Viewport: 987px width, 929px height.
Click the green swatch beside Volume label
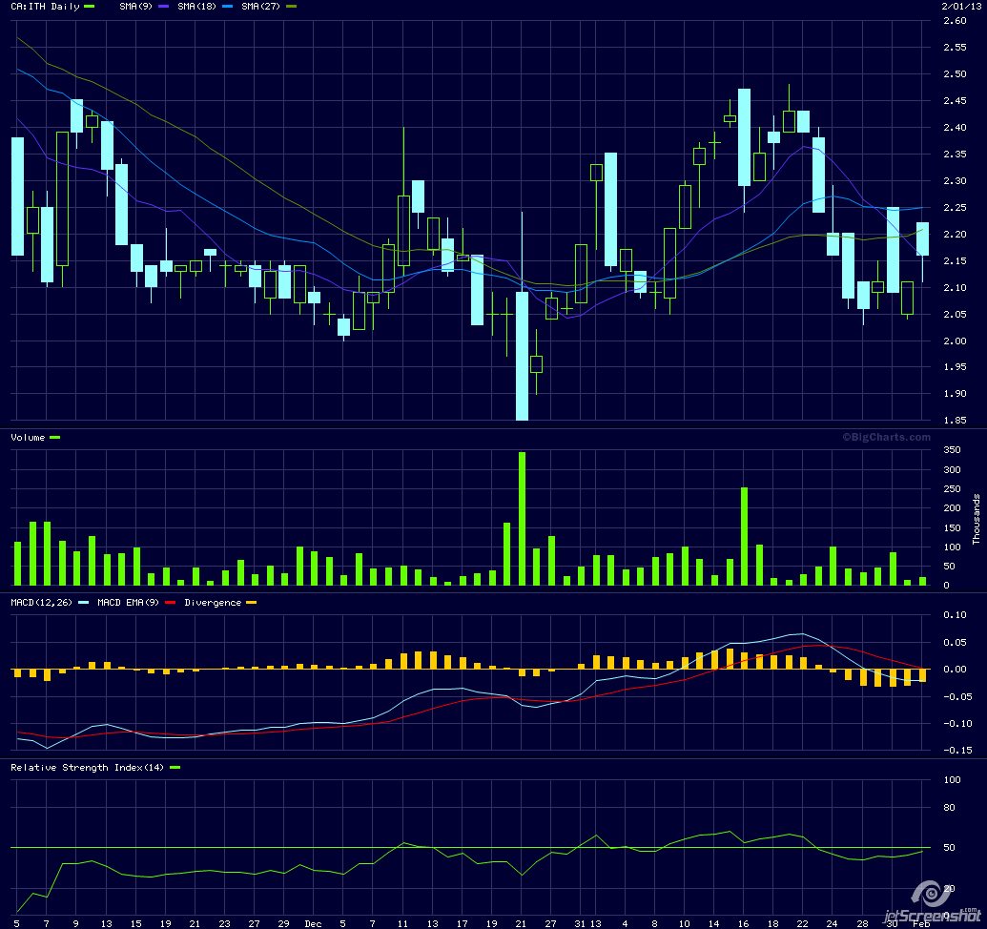54,437
